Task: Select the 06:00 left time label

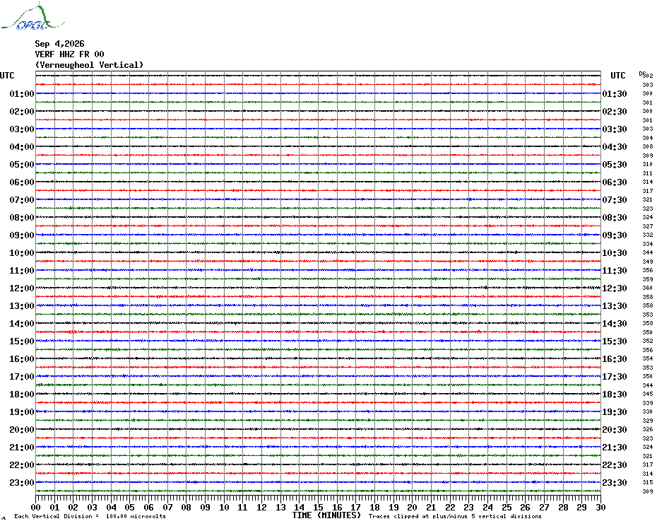Action: click(22, 182)
